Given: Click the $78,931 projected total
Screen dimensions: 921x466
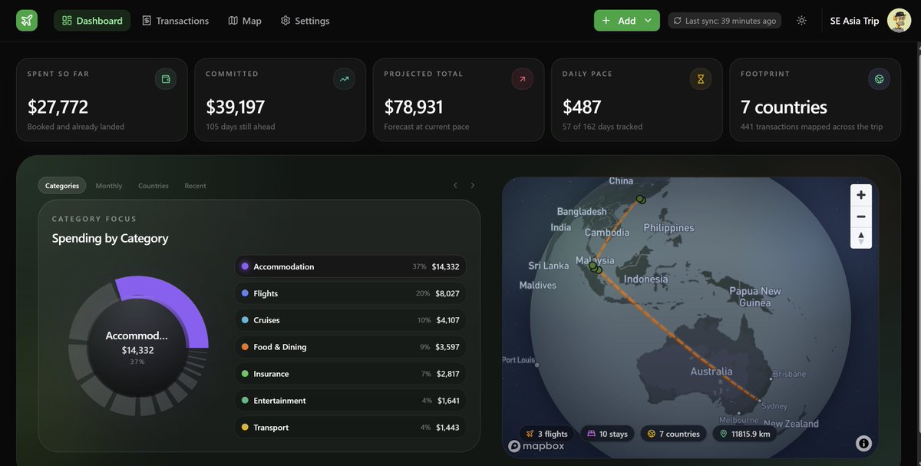Looking at the screenshot, I should (414, 107).
